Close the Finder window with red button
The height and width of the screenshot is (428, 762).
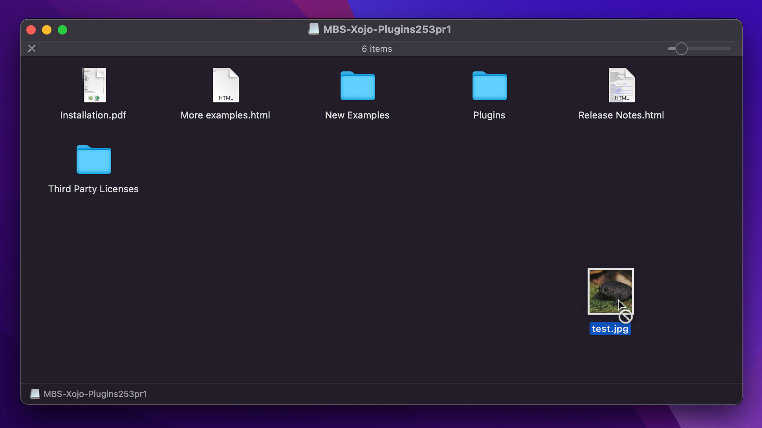(31, 30)
